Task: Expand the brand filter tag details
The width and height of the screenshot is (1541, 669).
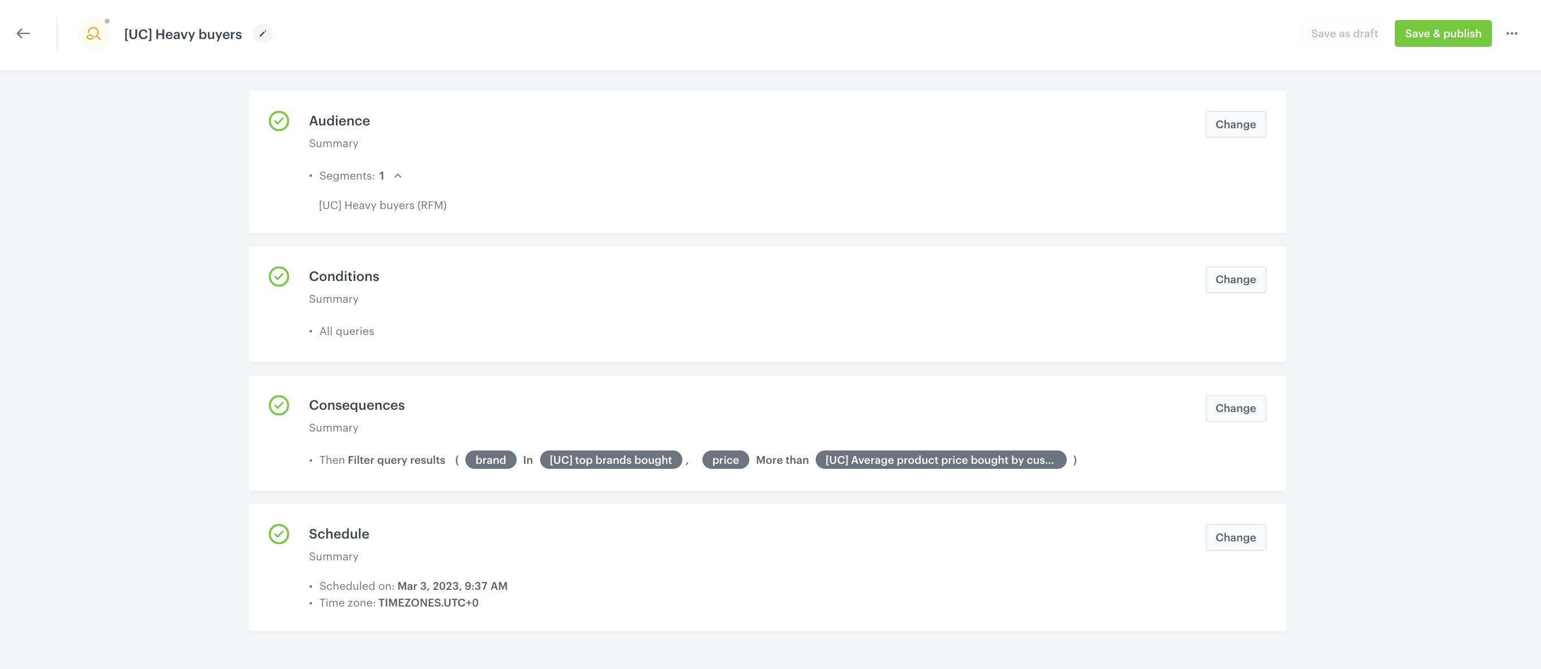Action: [489, 459]
